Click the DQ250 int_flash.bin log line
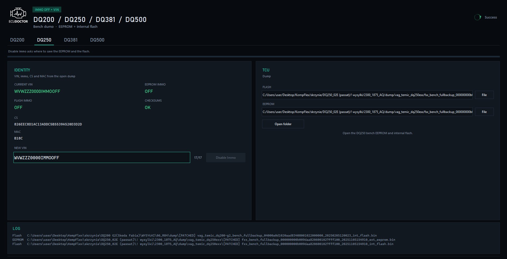The height and width of the screenshot is (259, 507). [203, 244]
